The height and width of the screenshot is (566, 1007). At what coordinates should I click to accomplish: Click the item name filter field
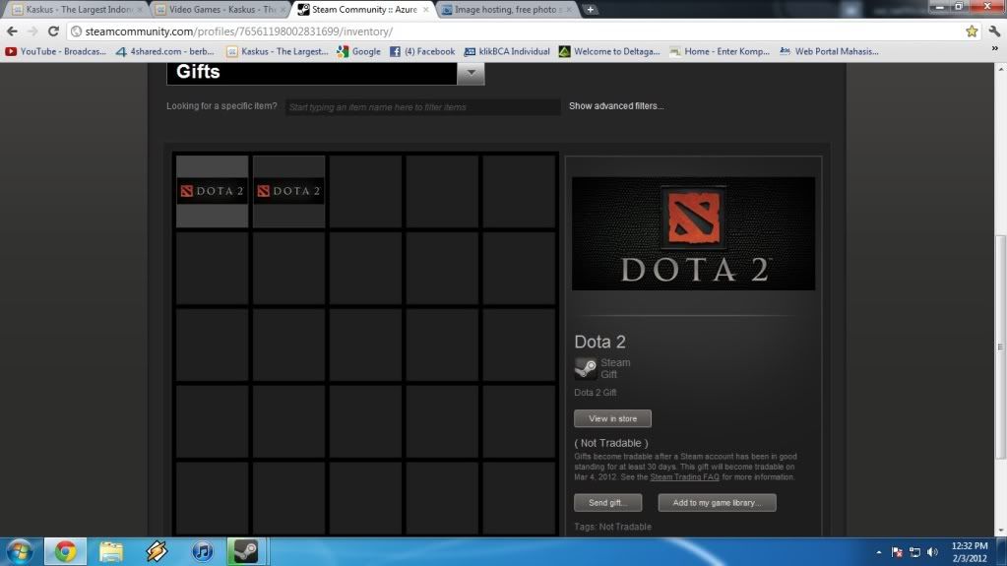[x=422, y=107]
